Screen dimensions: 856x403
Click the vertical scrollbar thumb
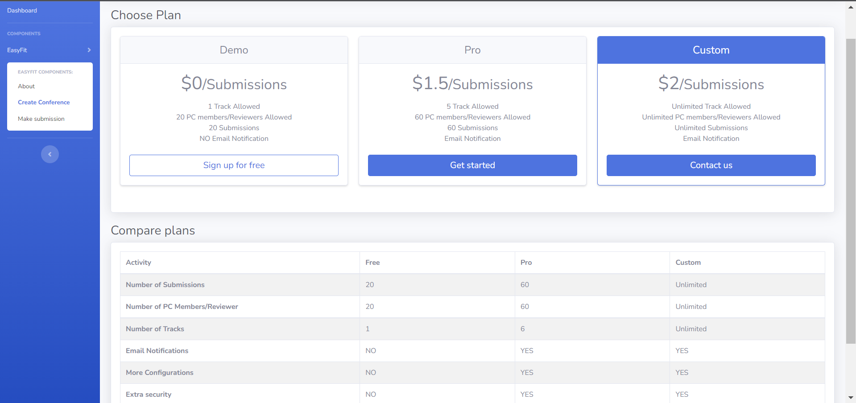(x=851, y=192)
